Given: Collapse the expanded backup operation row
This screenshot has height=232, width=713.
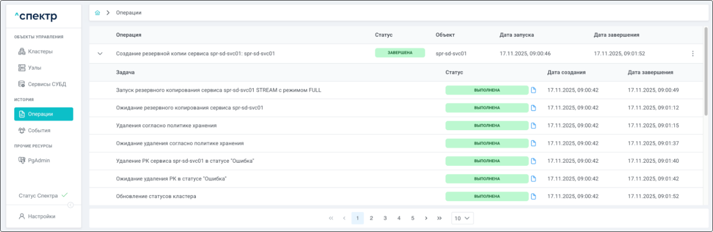Looking at the screenshot, I should [x=100, y=54].
